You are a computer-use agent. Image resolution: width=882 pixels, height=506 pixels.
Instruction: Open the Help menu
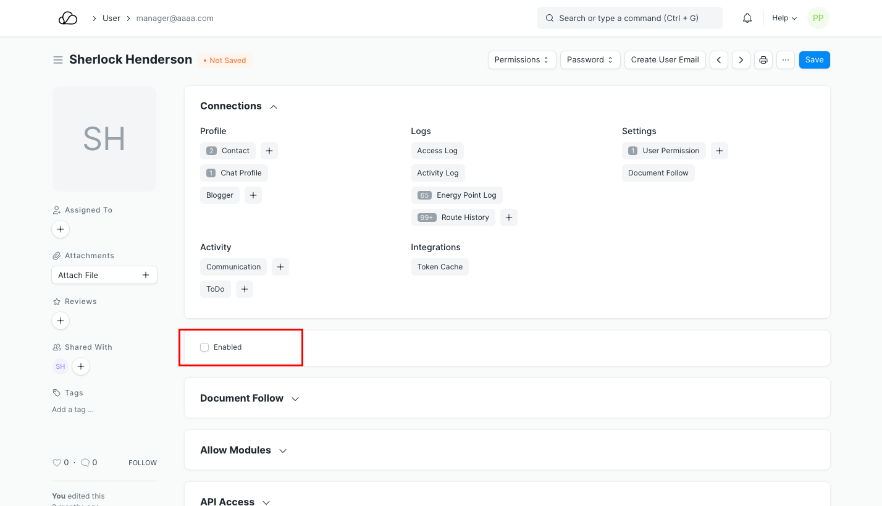tap(784, 19)
